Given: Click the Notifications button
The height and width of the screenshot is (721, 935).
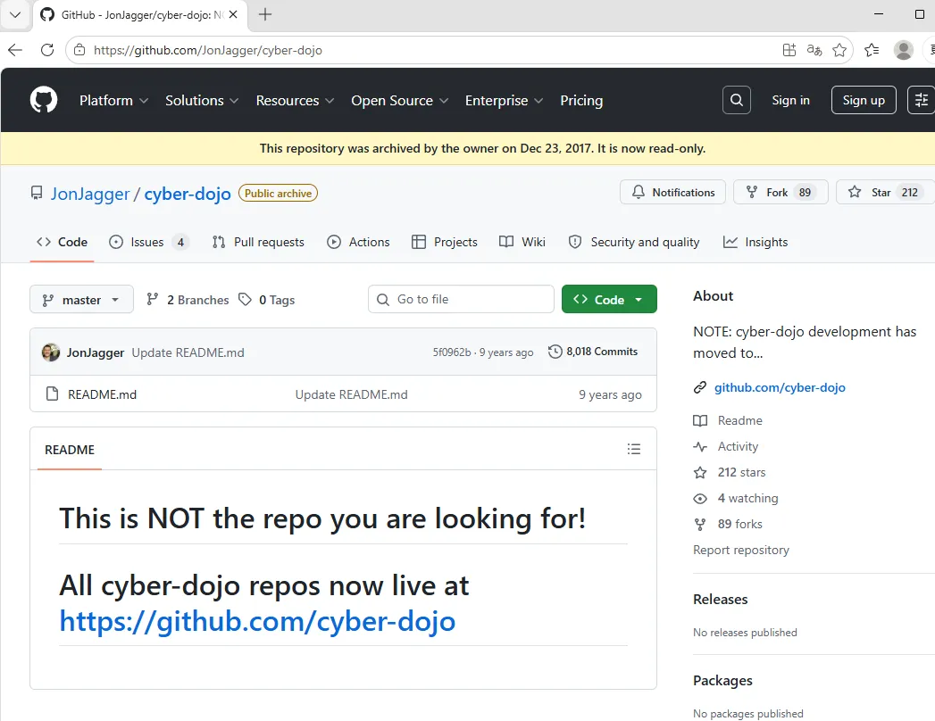Looking at the screenshot, I should [x=672, y=192].
